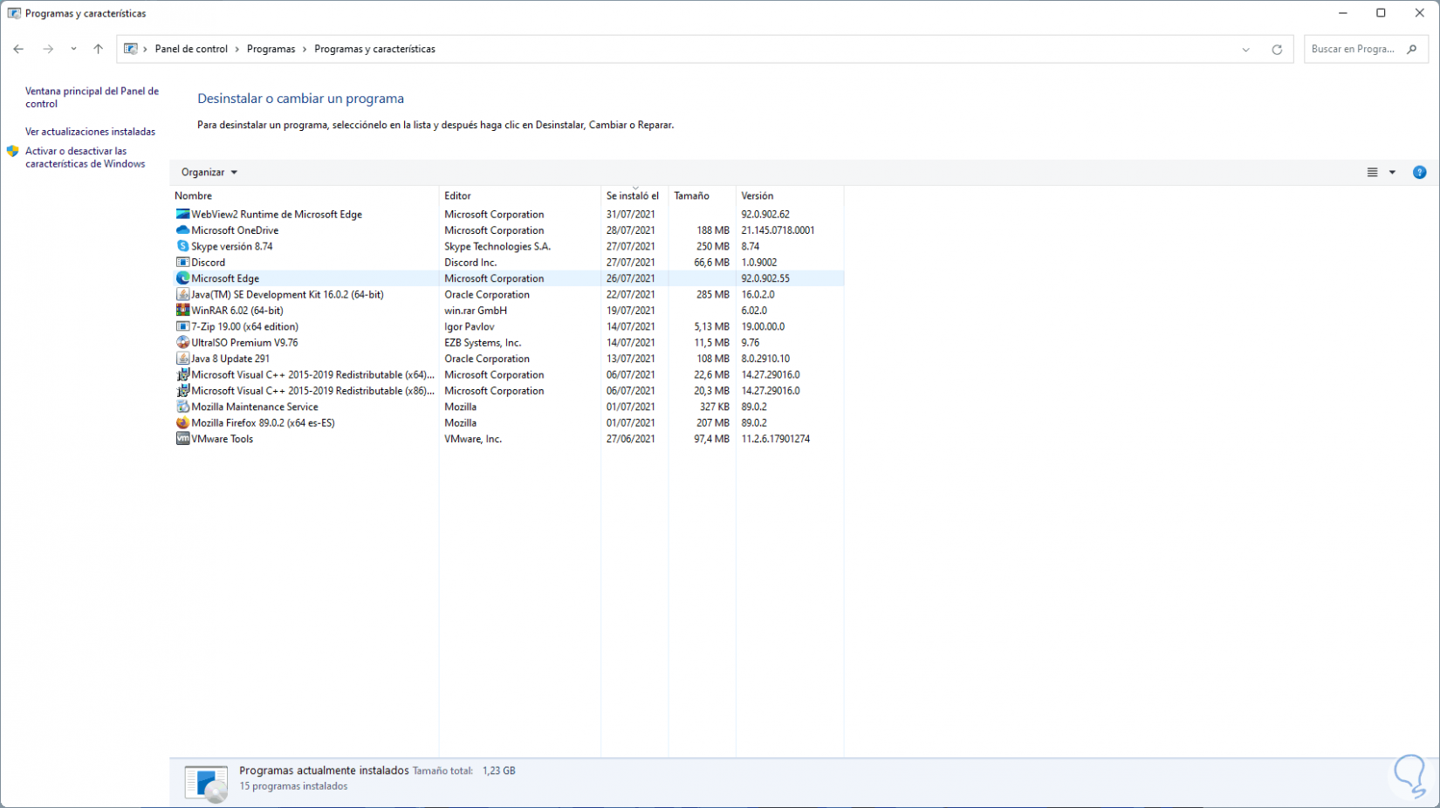This screenshot has height=808, width=1440.
Task: Refresh the Programas y características address bar
Action: 1277,50
